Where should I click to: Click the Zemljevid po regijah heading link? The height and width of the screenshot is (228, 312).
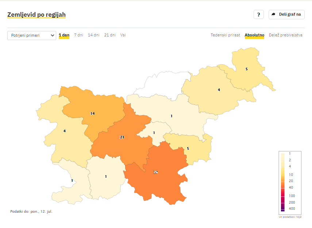(36, 15)
